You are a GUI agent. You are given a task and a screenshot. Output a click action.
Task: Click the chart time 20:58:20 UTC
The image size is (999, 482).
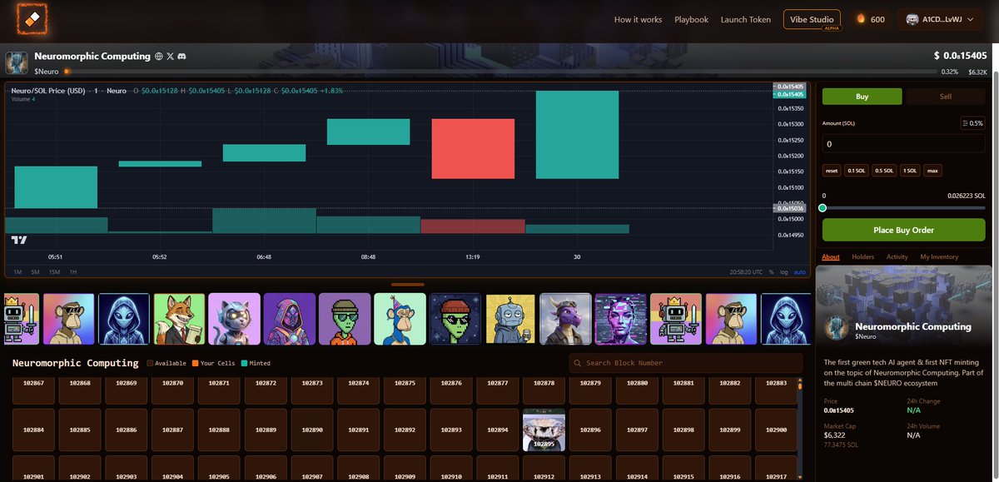click(x=746, y=272)
